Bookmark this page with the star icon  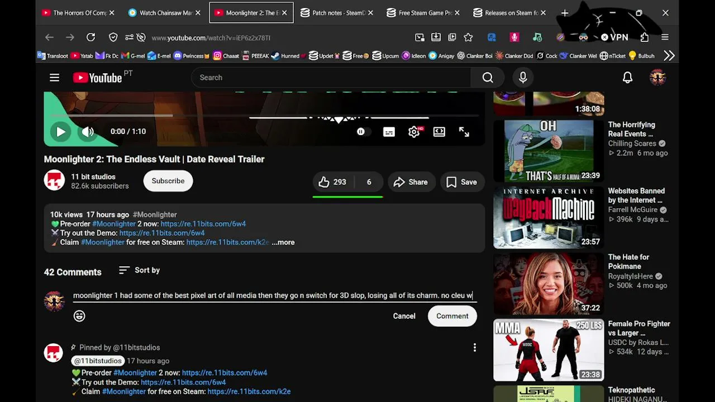pyautogui.click(x=468, y=37)
